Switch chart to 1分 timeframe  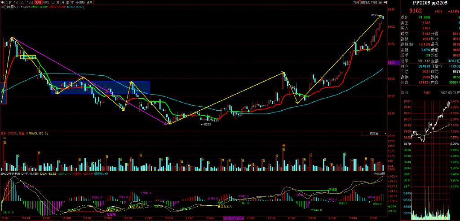tap(16, 2)
